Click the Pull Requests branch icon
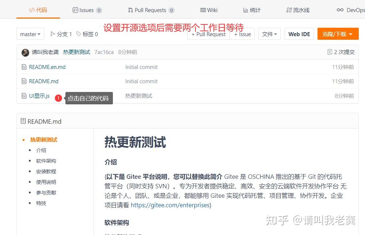The height and width of the screenshot is (235, 365). (x=130, y=10)
